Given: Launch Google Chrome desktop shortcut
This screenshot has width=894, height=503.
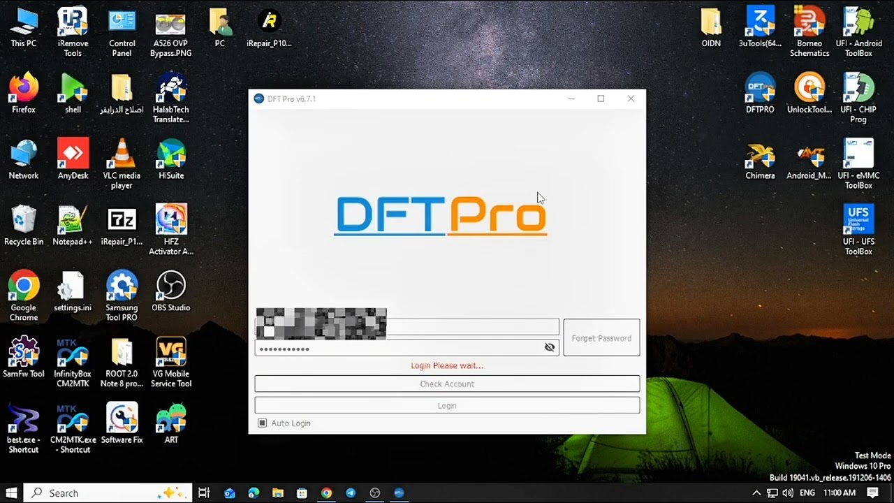Looking at the screenshot, I should coord(24,297).
